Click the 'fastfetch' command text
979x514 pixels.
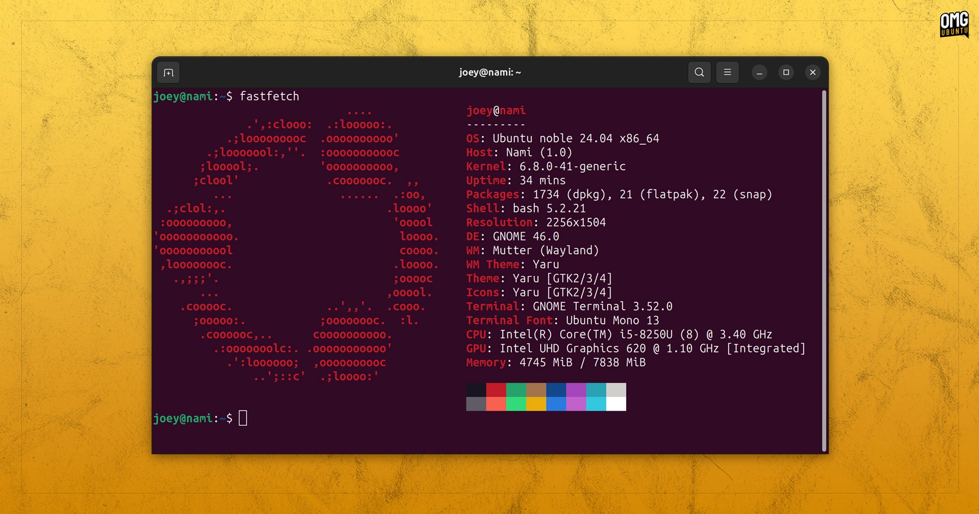tap(269, 96)
